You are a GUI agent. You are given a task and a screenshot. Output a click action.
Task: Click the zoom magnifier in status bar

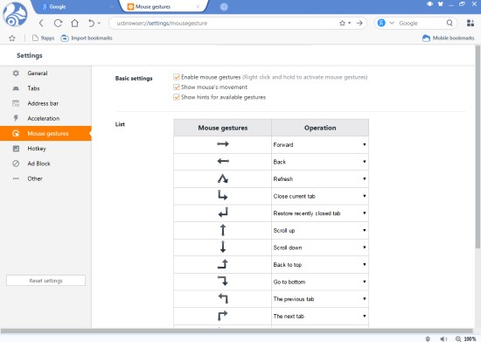(458, 339)
